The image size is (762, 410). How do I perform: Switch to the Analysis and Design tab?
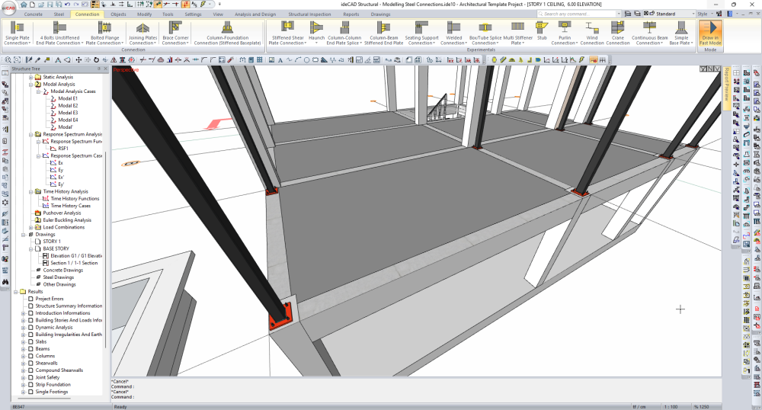pos(255,14)
